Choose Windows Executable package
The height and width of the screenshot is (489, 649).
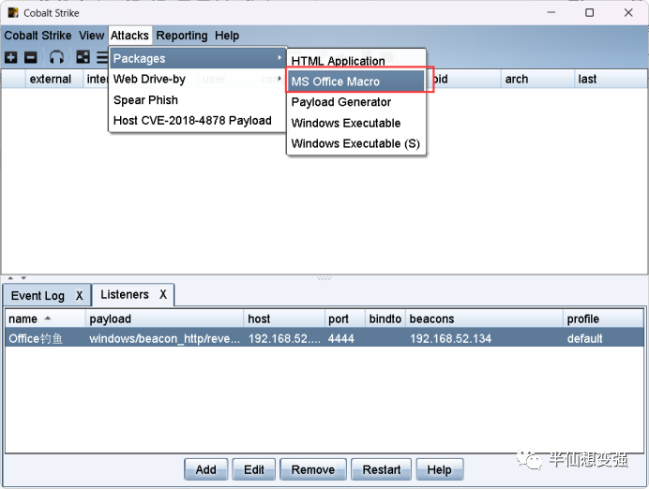356,123
